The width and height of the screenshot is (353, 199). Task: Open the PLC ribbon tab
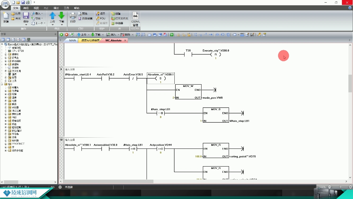coord(46,8)
